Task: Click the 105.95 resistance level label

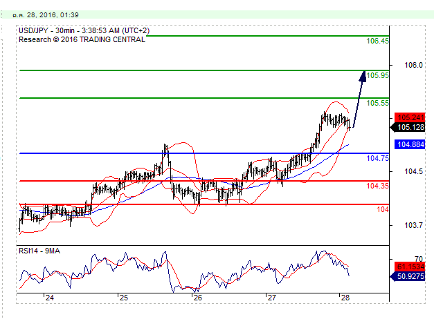Action: (377, 75)
